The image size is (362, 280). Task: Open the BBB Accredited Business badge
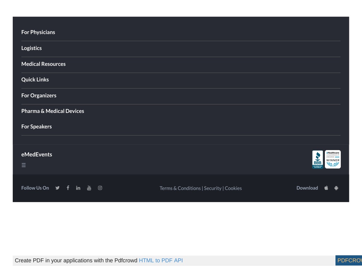tap(318, 159)
